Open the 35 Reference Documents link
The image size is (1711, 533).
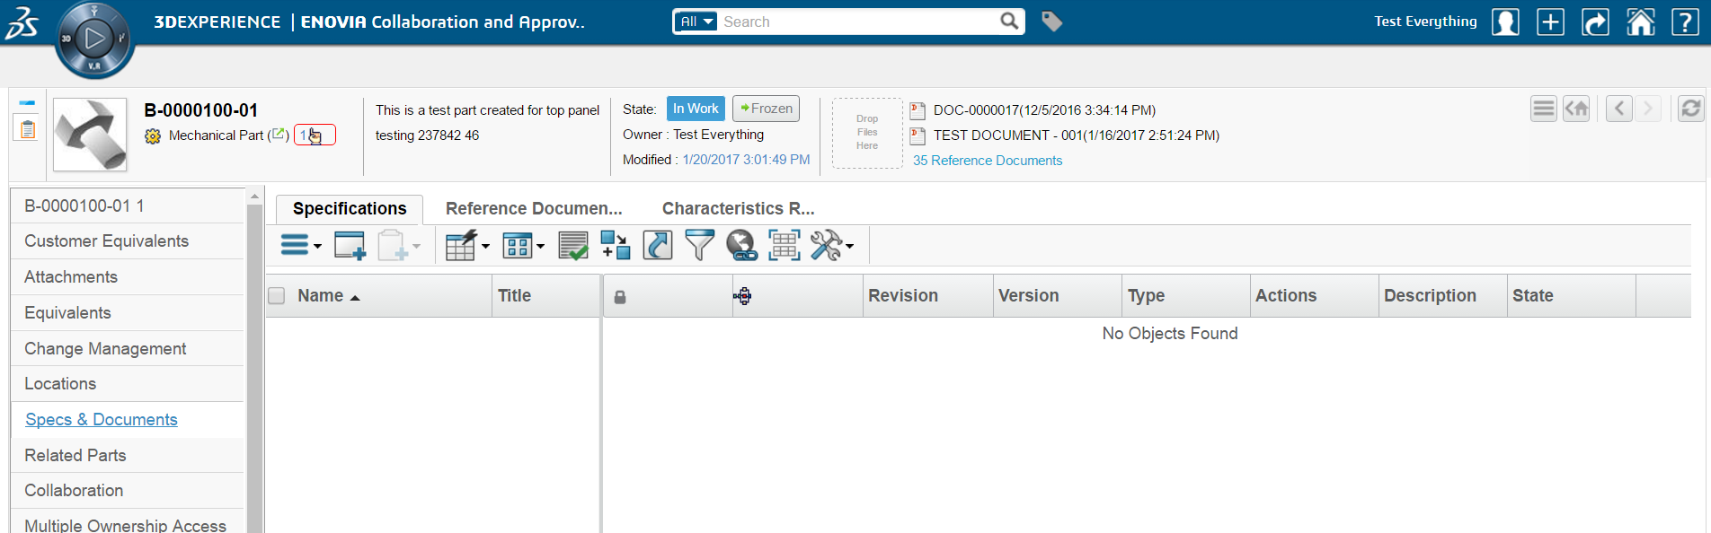[987, 161]
